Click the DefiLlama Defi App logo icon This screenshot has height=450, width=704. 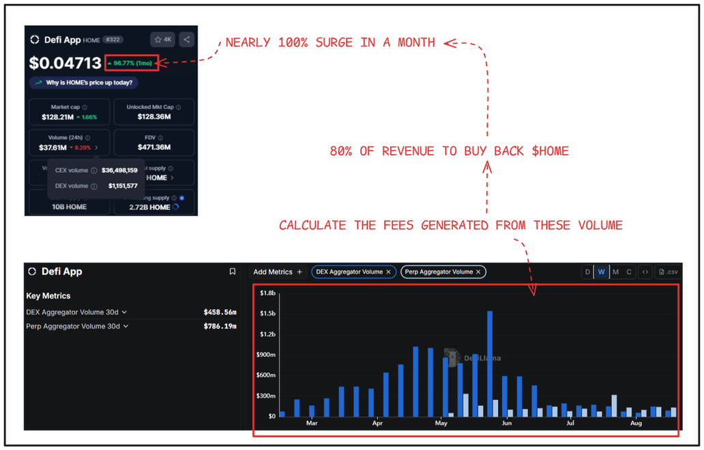[x=32, y=271]
